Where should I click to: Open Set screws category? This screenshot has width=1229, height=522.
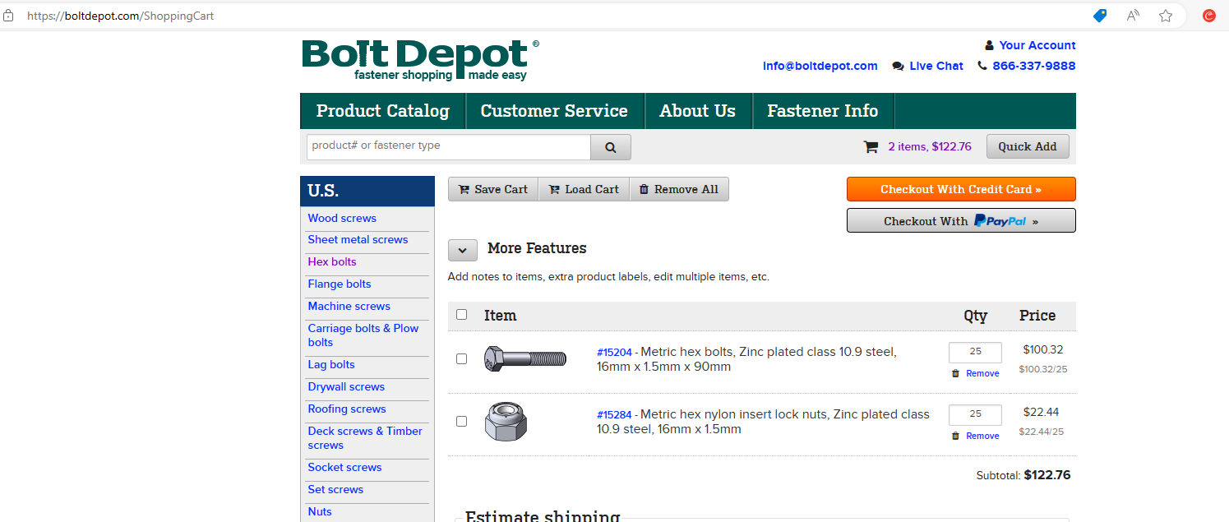[335, 489]
